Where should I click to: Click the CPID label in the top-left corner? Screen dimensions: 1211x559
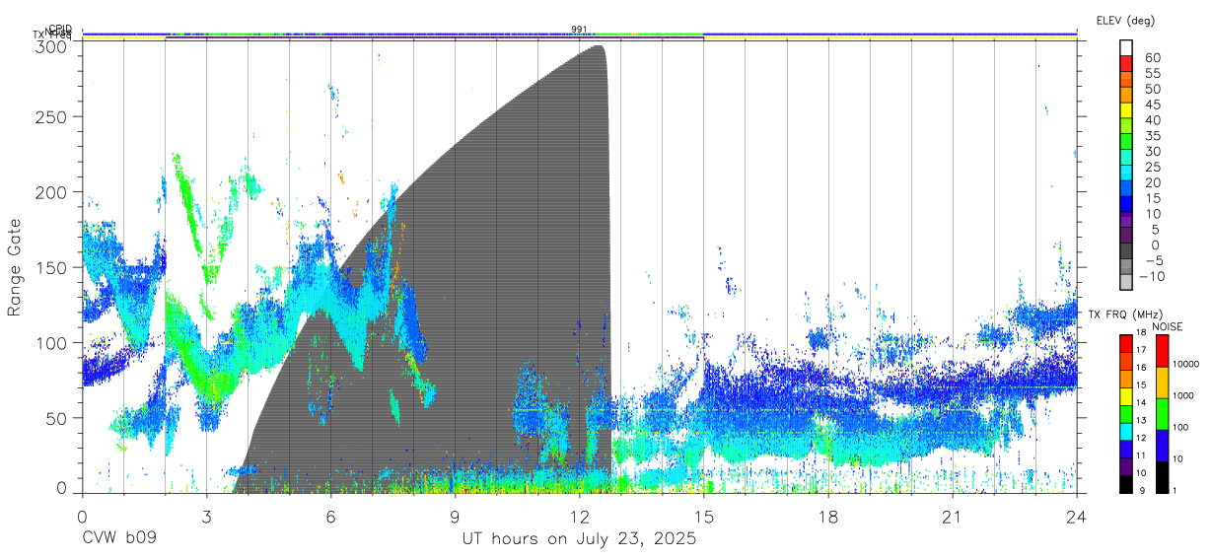59,29
